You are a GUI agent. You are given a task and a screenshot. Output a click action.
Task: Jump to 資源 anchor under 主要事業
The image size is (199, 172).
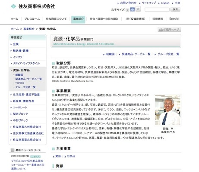pyautogui.click(x=58, y=156)
